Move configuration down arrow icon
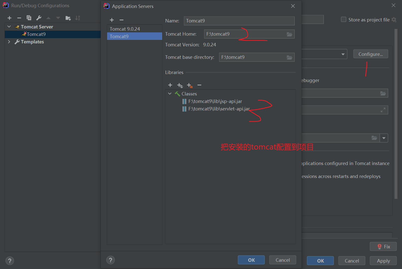 click(58, 18)
